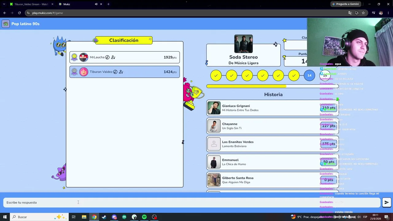
Task: Click MrLaucha's 1929 pts score
Action: click(x=170, y=57)
